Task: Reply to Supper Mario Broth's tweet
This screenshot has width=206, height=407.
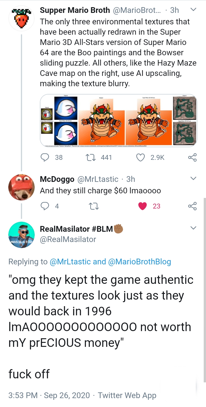Action: 45,157
